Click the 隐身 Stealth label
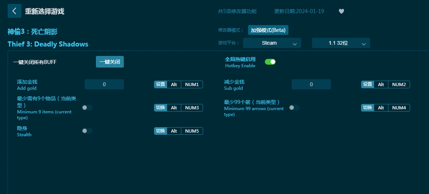Viewport: 429px width, 194px height. point(24,132)
